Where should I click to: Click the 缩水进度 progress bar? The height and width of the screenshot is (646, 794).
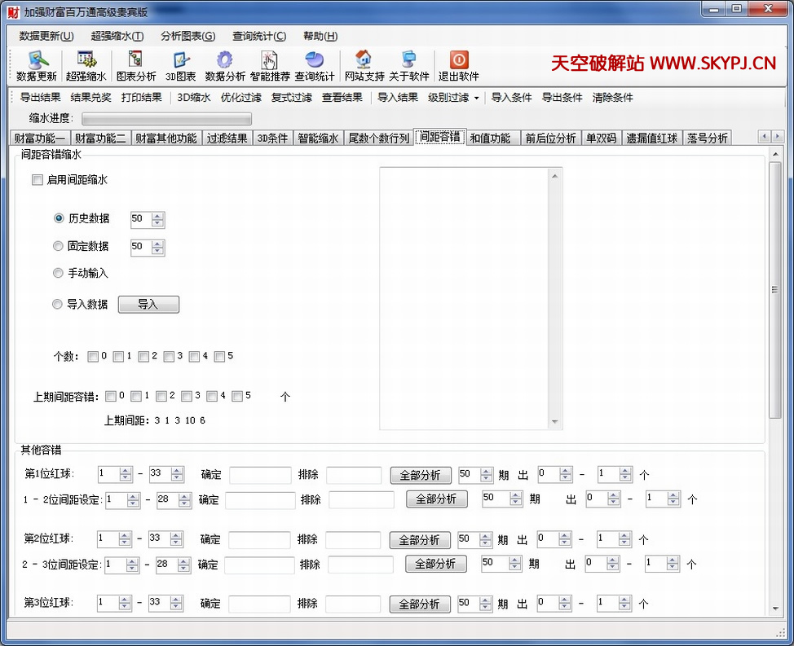(x=166, y=119)
